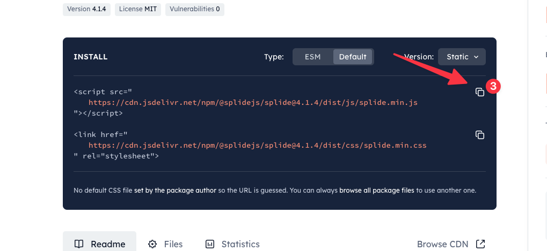The image size is (547, 251).
Task: Click the chart icon beside Statistics
Action: tap(210, 244)
